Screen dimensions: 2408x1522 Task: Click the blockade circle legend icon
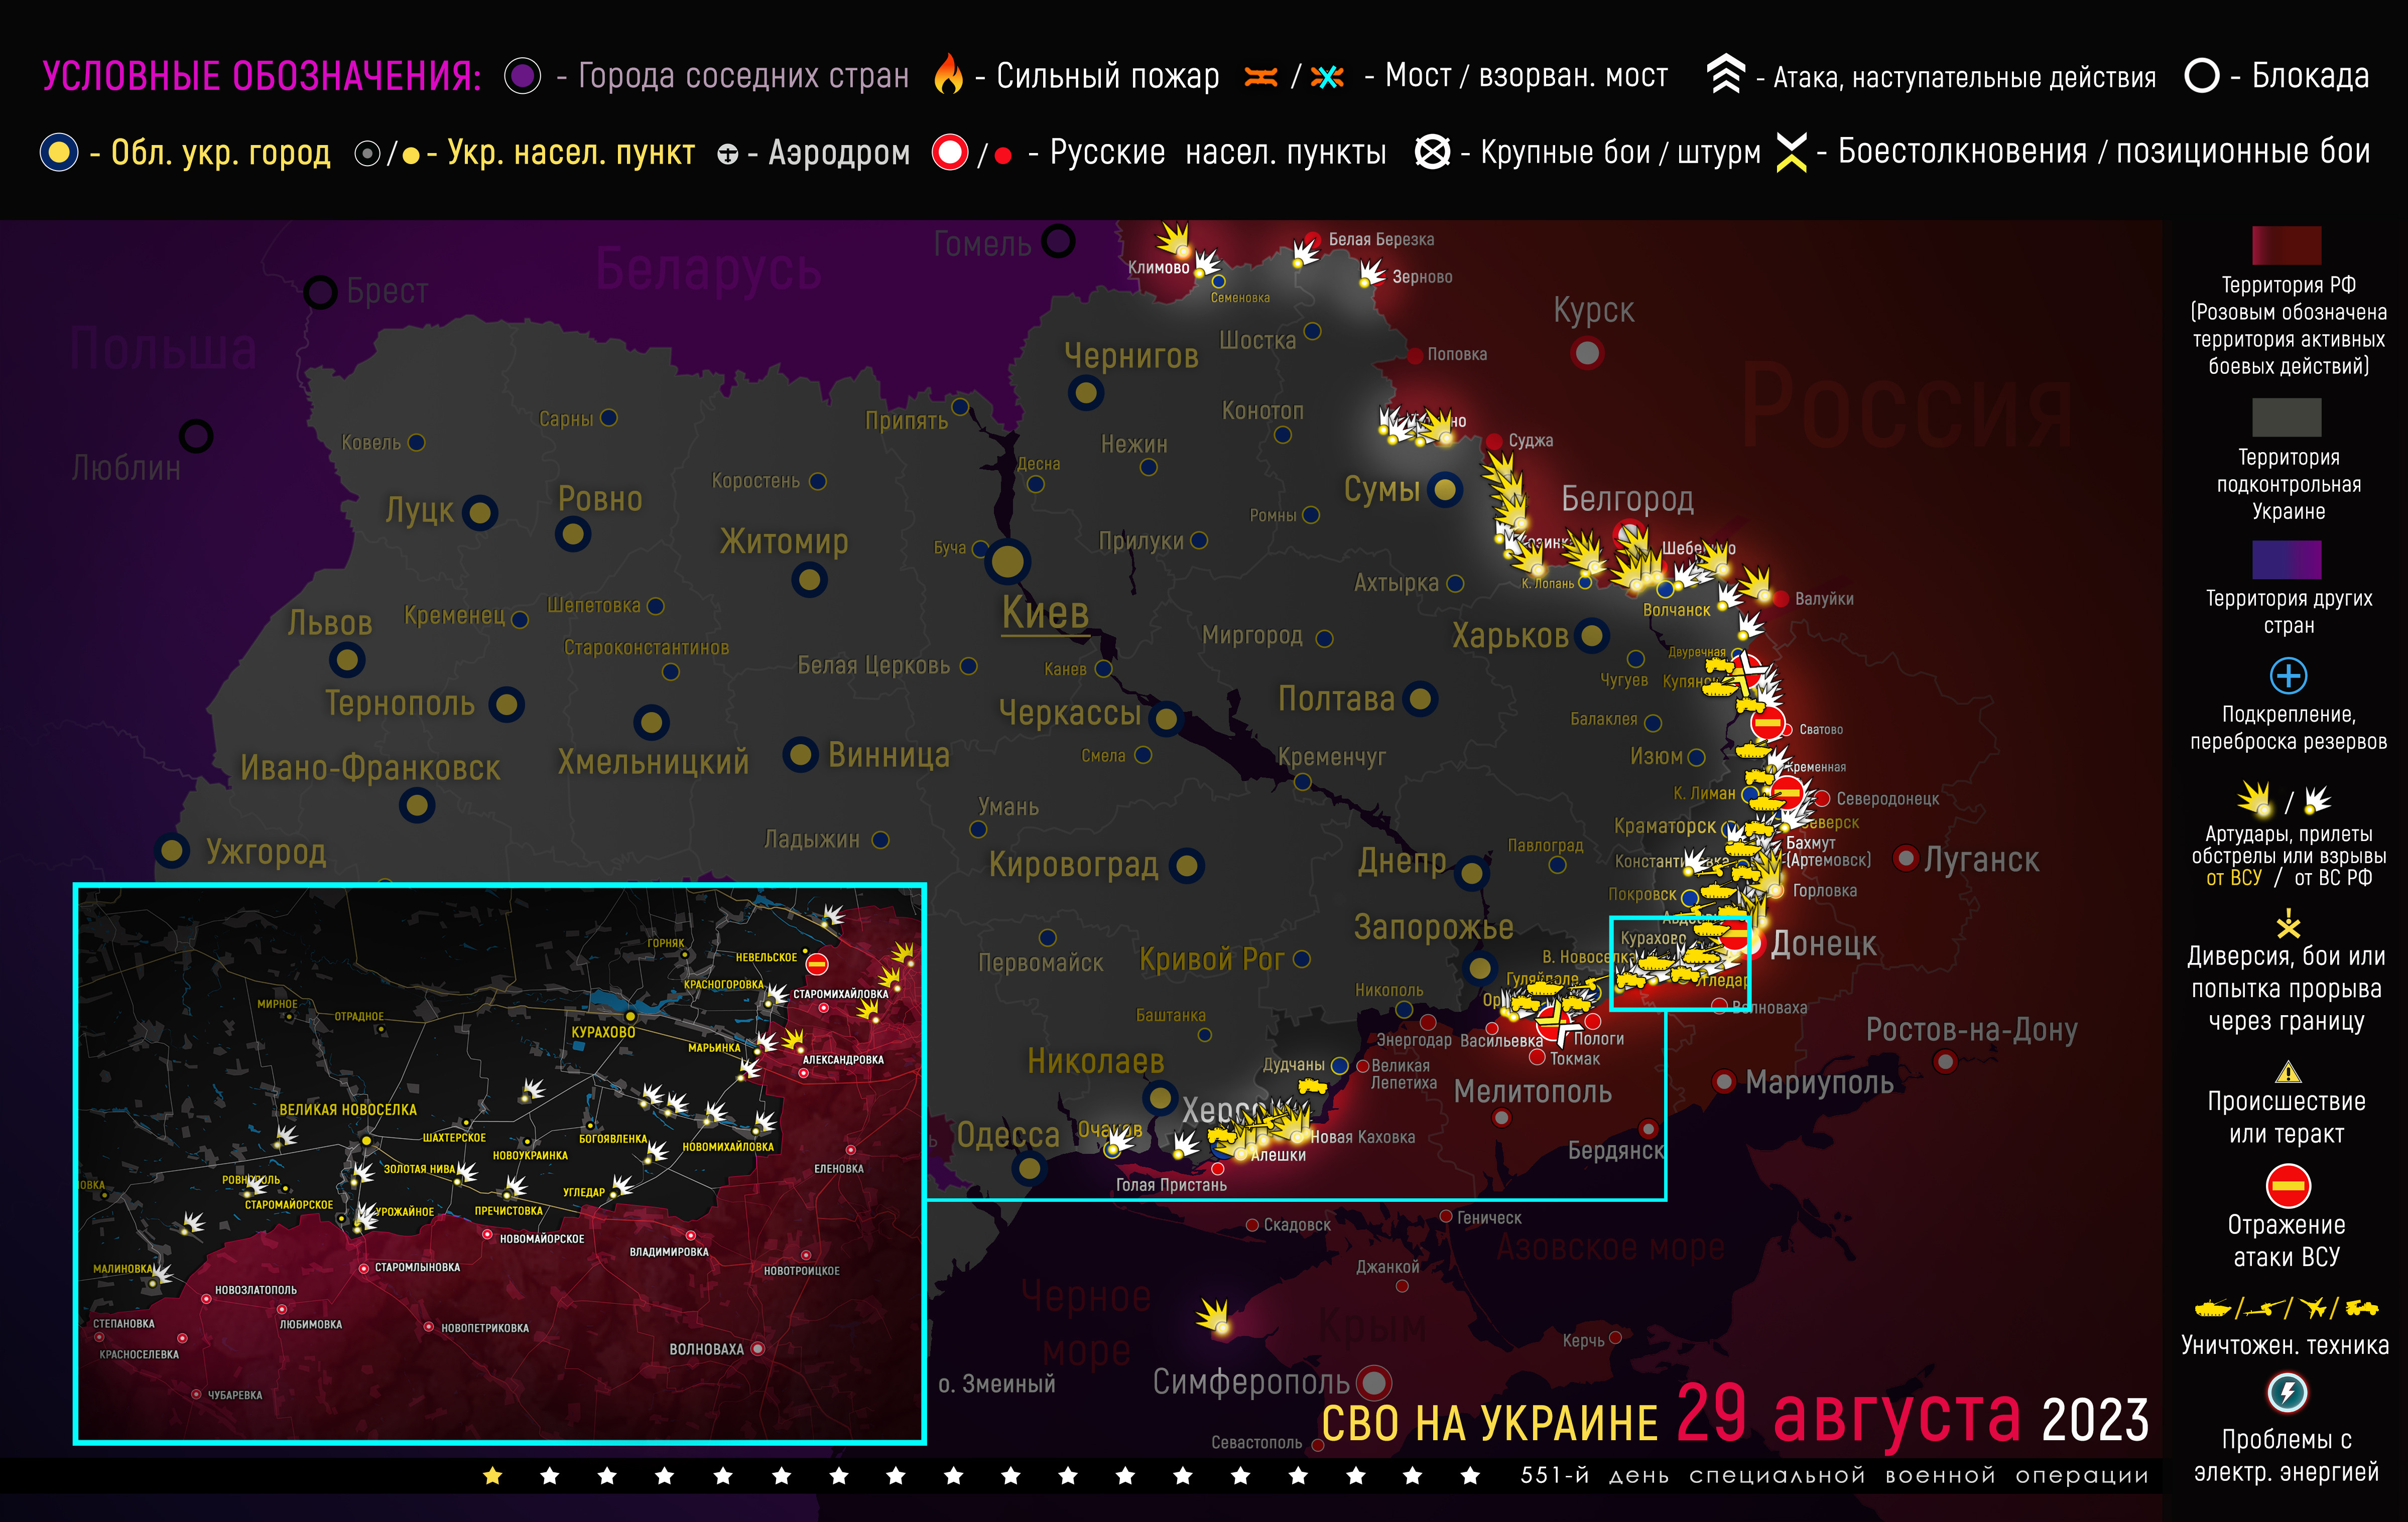tap(2201, 75)
